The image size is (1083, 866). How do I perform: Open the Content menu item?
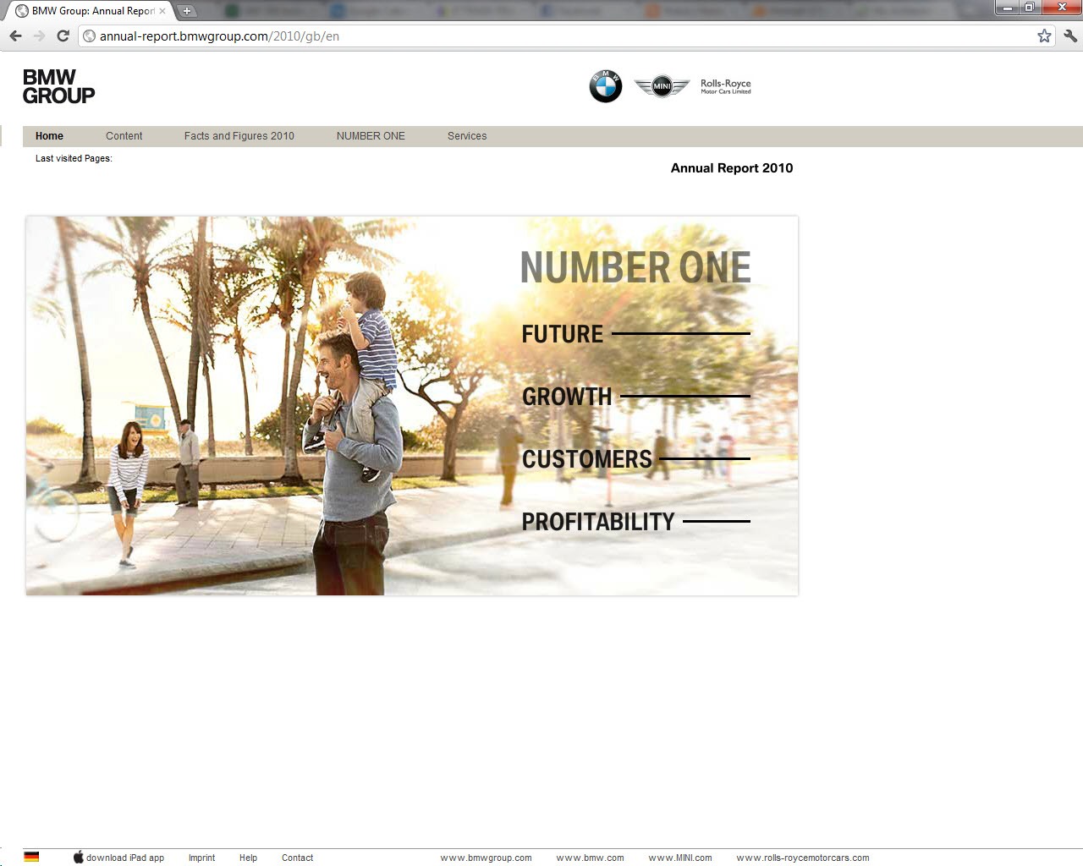[x=124, y=136]
